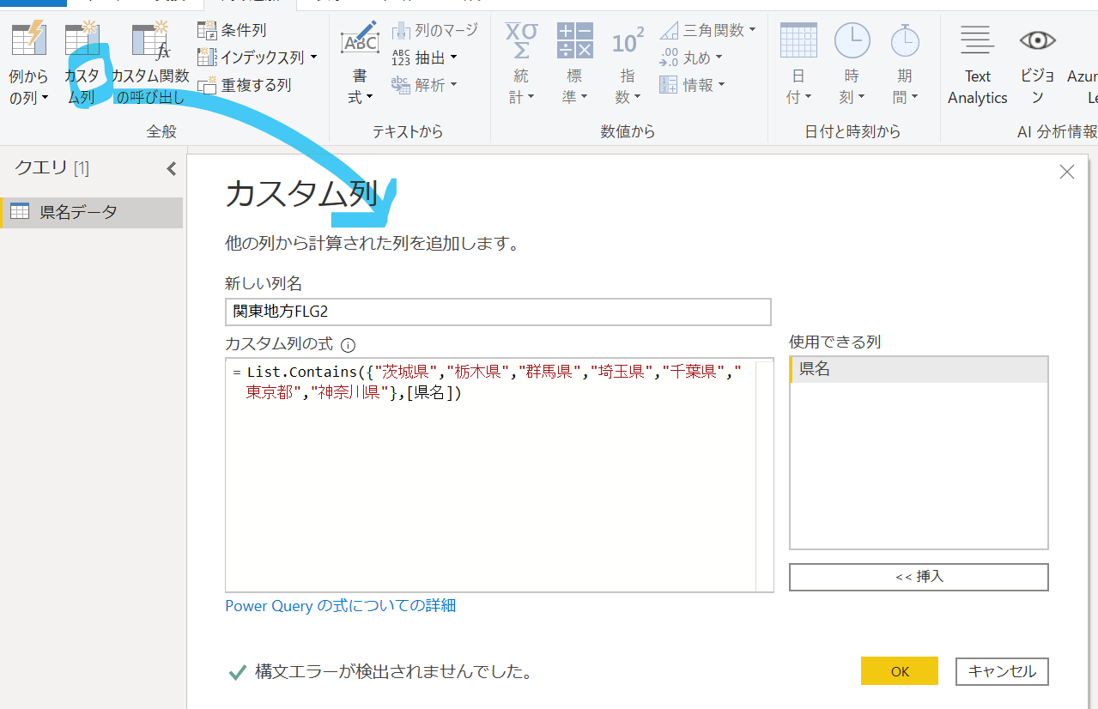Click inside the カスタム列の式 formula editor

[x=490, y=475]
